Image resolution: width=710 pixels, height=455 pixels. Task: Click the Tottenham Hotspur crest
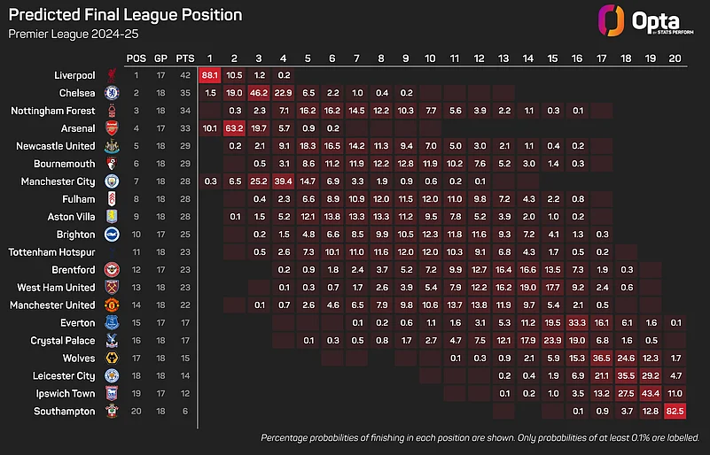pos(111,252)
